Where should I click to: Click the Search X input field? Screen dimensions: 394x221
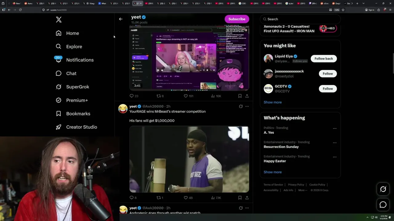300,19
